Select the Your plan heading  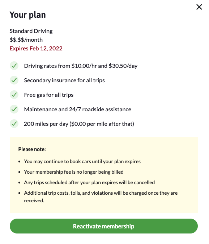click(x=27, y=15)
